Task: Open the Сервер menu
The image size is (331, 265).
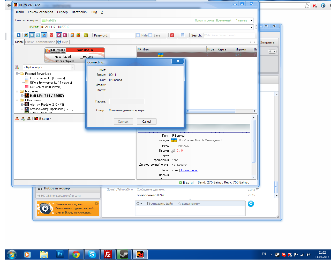Action: 62,12
